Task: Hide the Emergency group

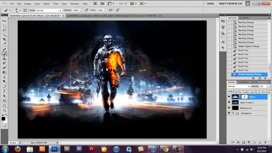Action: (x=229, y=113)
